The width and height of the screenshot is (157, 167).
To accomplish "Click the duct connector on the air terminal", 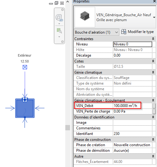I will coord(25,100).
